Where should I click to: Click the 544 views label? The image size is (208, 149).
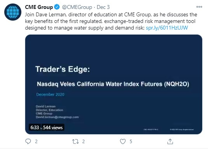click(53, 128)
